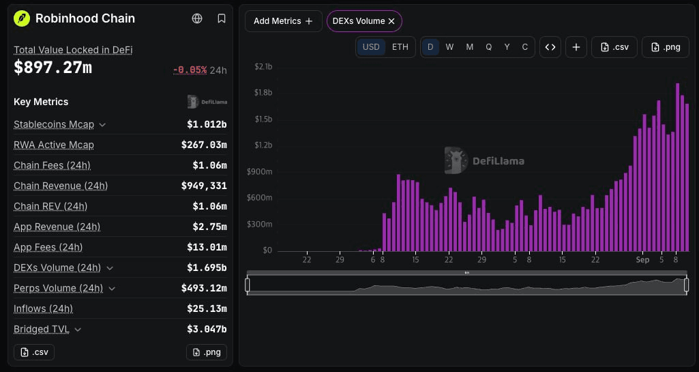
Task: Click the App Fees (24h) label
Action: 48,248
